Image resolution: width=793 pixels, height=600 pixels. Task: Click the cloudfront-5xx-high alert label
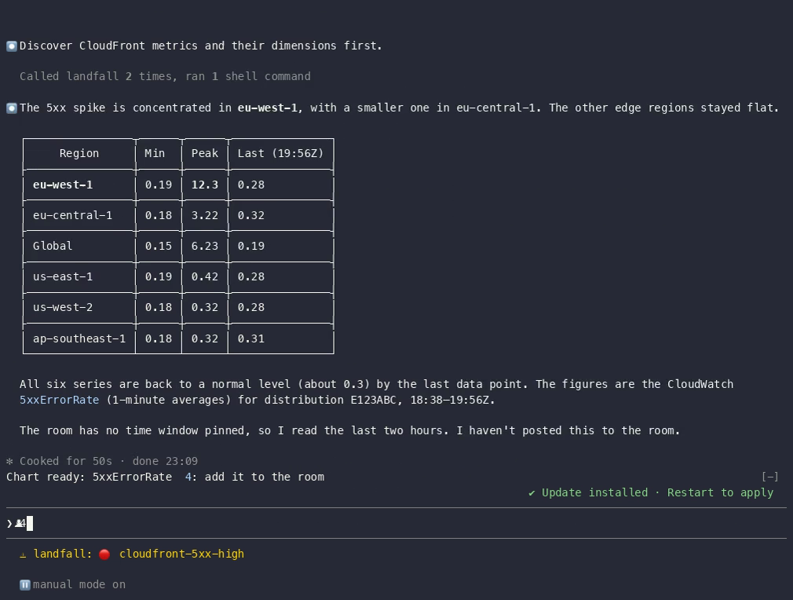pyautogui.click(x=181, y=554)
